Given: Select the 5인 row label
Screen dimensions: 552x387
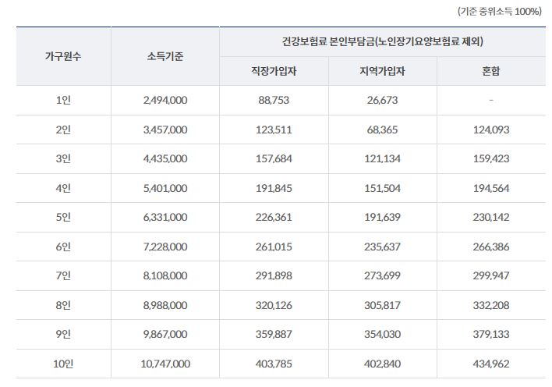Looking at the screenshot, I should click(63, 217).
